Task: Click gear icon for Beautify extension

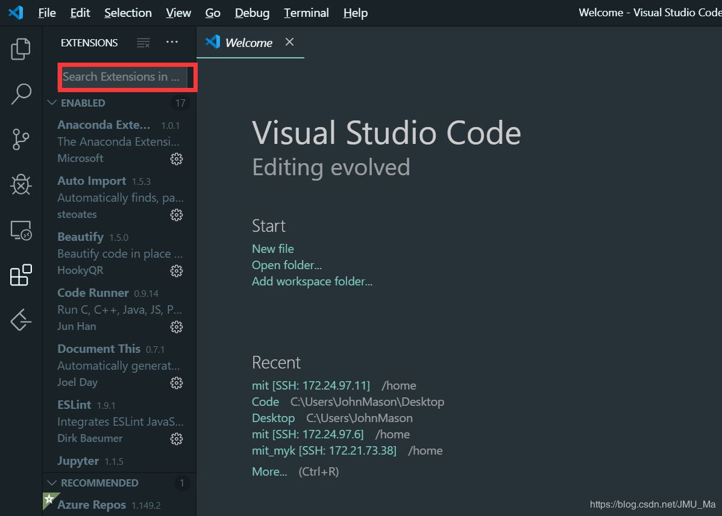Action: (x=177, y=271)
